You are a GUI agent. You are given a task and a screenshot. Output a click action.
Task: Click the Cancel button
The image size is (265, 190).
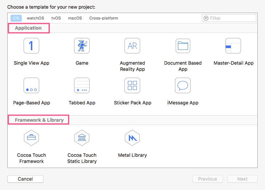[25, 179]
